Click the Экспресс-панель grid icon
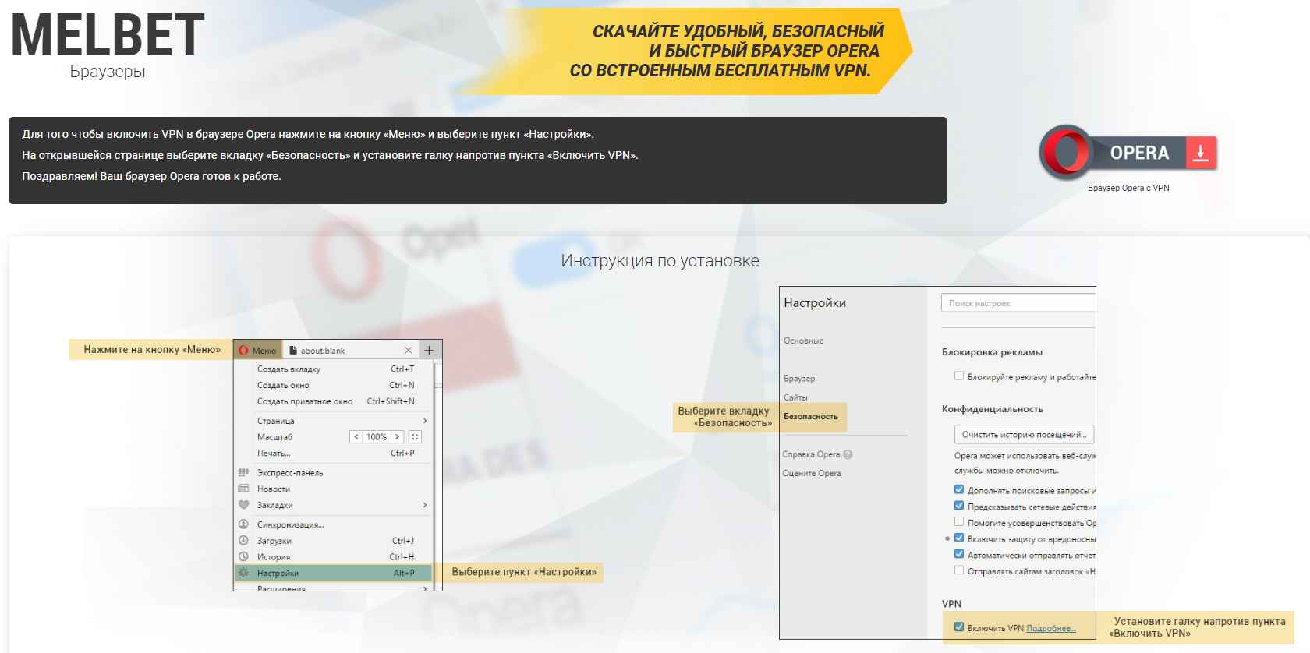 point(243,472)
